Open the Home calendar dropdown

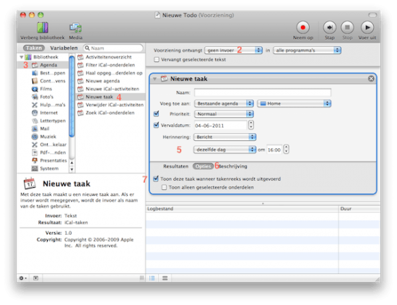pos(294,103)
